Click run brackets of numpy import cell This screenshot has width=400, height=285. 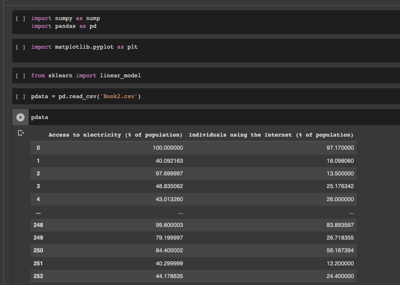click(20, 18)
